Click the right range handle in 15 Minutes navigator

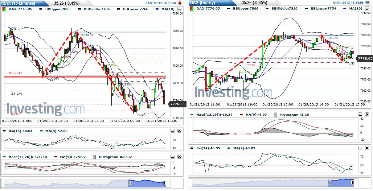click(x=165, y=183)
